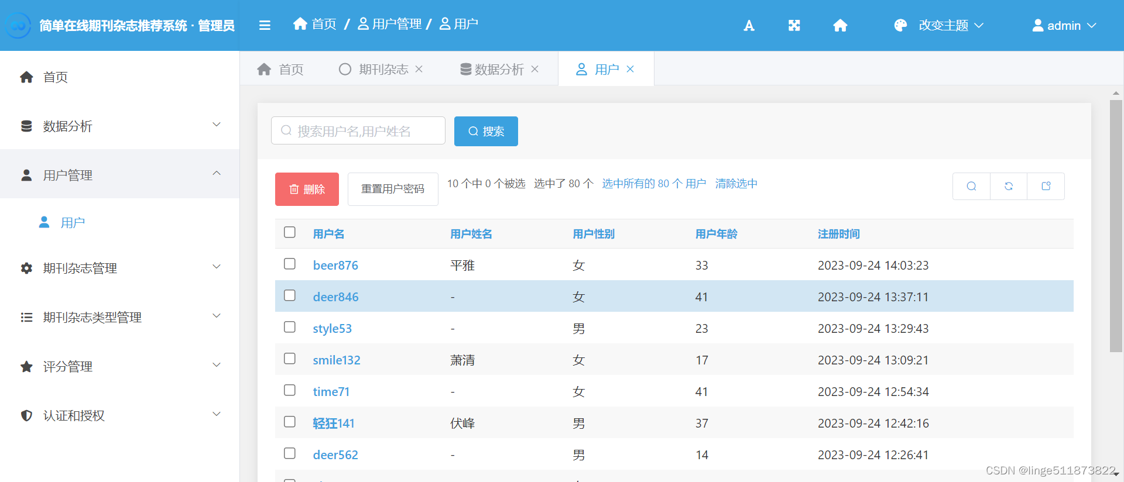Close the 数据分析 tab

pos(535,69)
